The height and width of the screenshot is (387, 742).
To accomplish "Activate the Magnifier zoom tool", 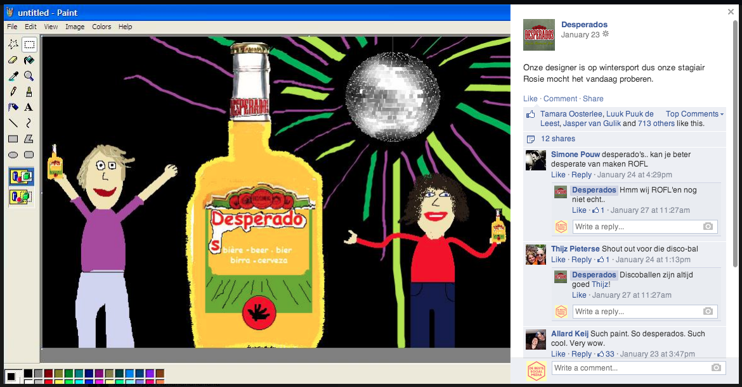I will click(29, 76).
